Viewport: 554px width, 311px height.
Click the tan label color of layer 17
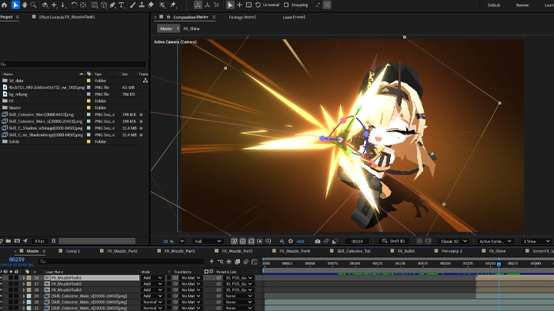click(x=29, y=284)
